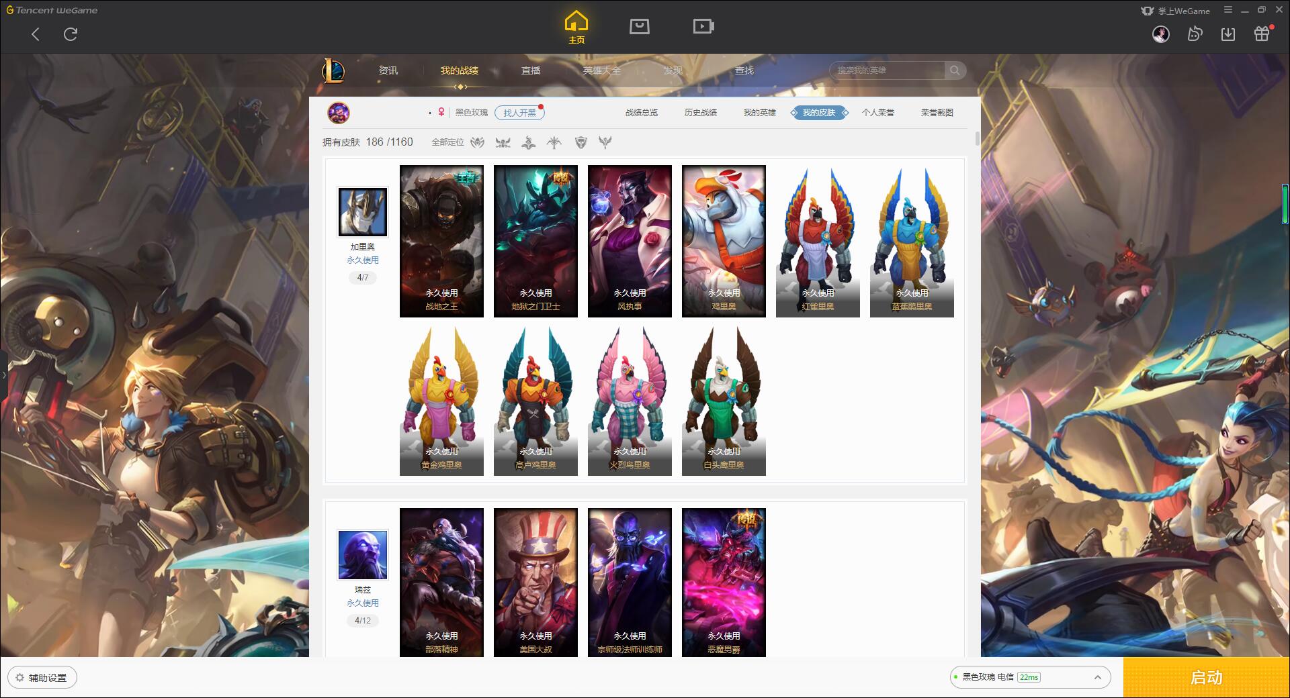Click the 瑞兹 champion portrait
The width and height of the screenshot is (1290, 698).
(362, 555)
